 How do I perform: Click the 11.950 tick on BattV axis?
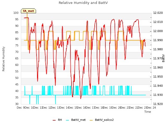[158, 77]
